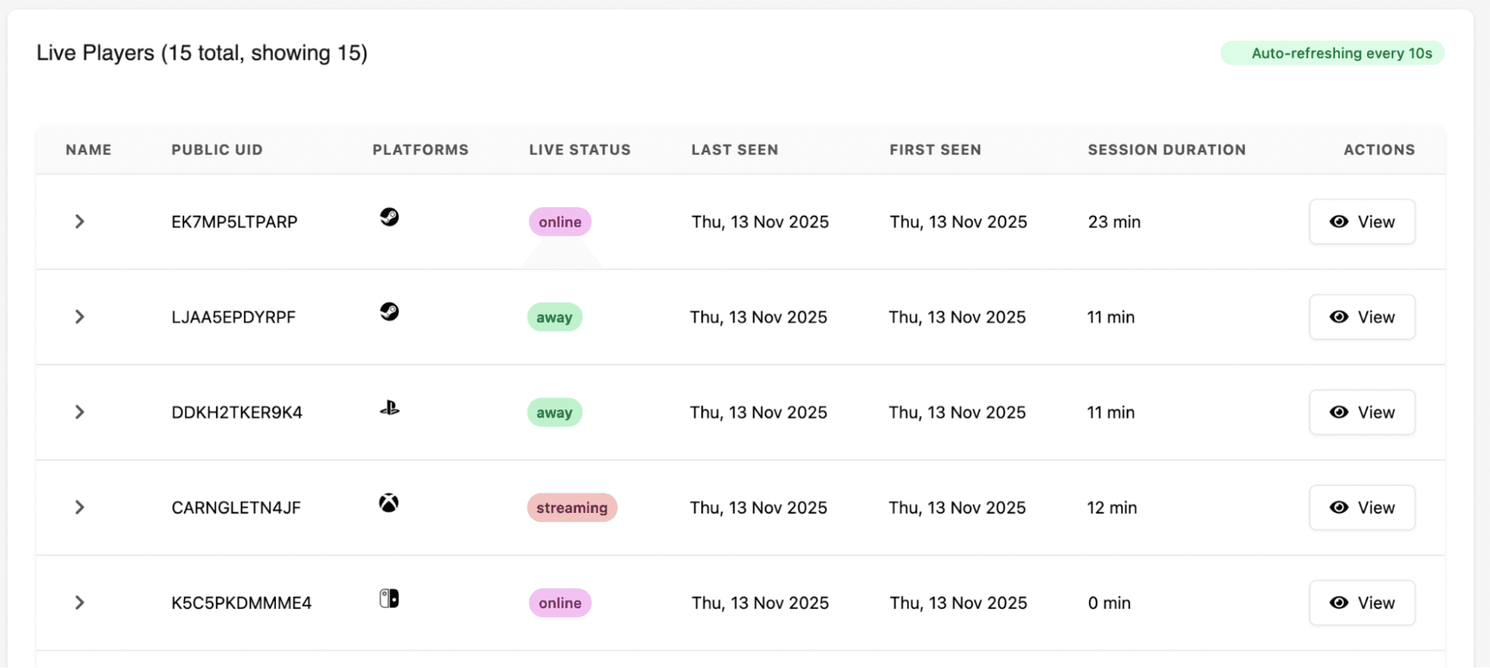Click the Live Status column header
This screenshot has height=668, width=1490.
(x=580, y=150)
